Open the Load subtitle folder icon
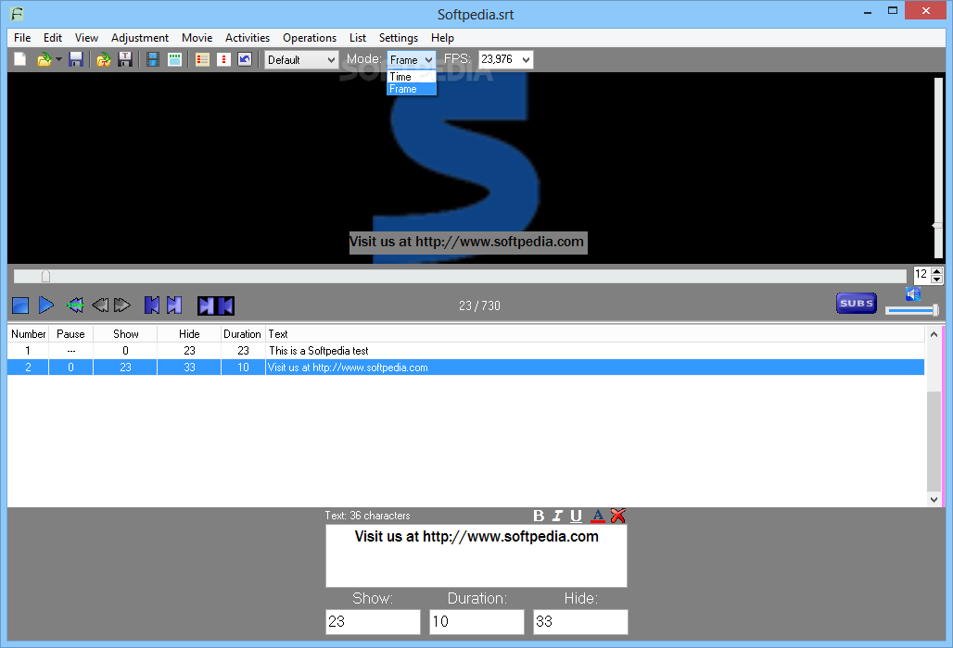Image resolution: width=953 pixels, height=648 pixels. pyautogui.click(x=44, y=59)
